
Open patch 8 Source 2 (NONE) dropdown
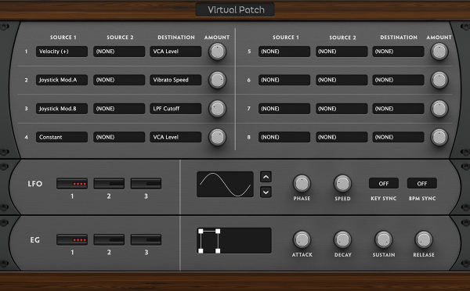342,137
